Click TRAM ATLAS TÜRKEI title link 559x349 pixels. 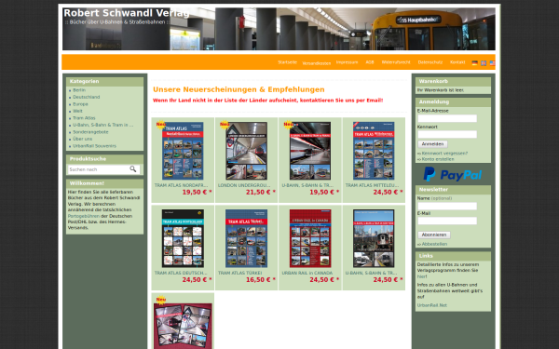click(240, 273)
